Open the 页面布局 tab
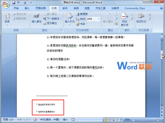This screenshot has height=123, width=165. pyautogui.click(x=40, y=8)
